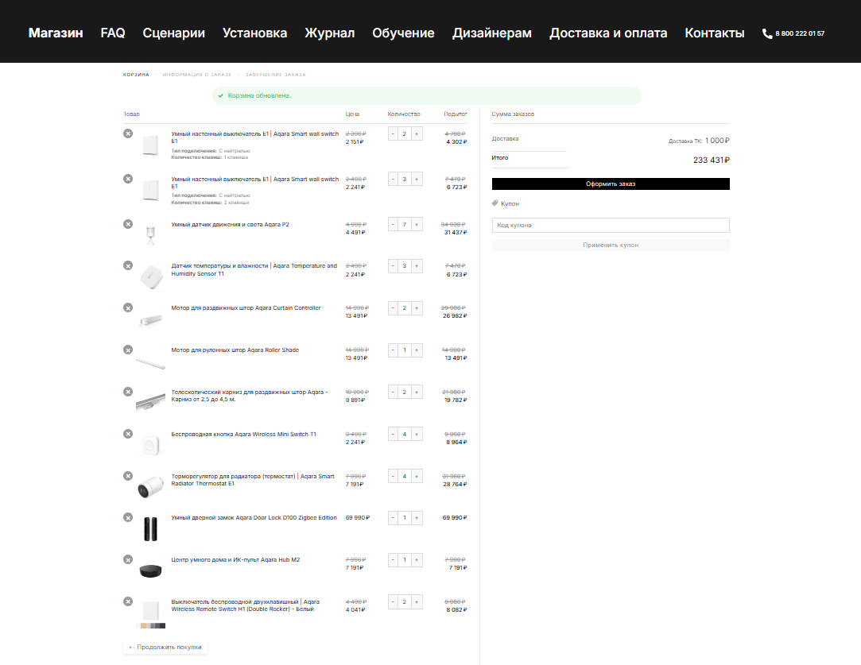The image size is (861, 665).
Task: Open the Установка menu item
Action: coord(254,33)
